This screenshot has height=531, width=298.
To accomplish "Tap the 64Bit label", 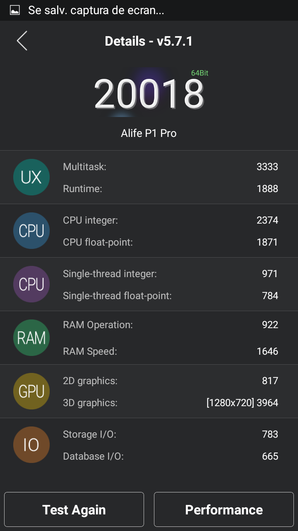I will pos(199,73).
